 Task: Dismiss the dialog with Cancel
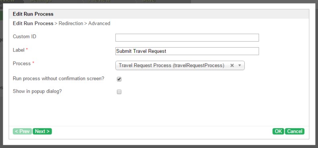[295, 131]
